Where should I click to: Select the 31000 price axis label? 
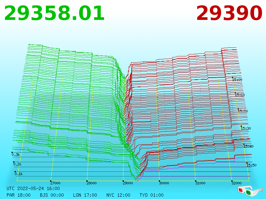point(200,183)
